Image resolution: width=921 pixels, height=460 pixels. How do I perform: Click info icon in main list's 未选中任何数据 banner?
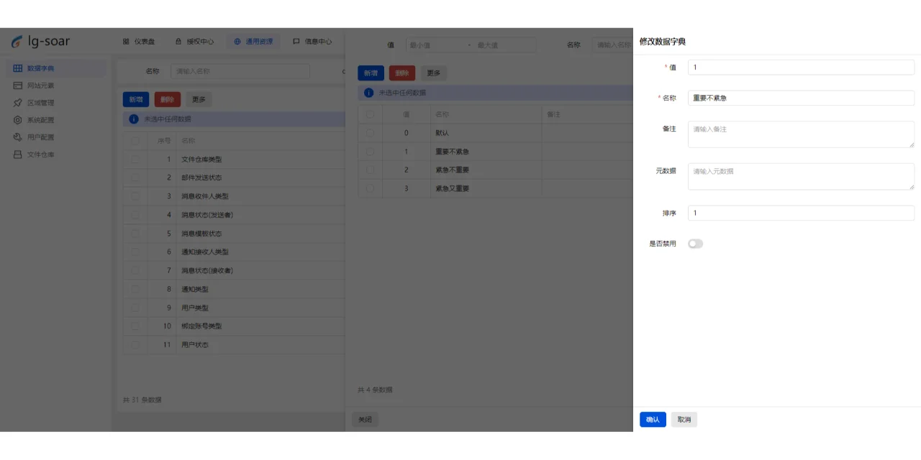point(133,119)
